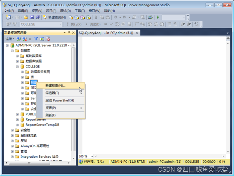Click the green Start debugging arrow
This screenshot has width=234, height=176.
[158, 17]
